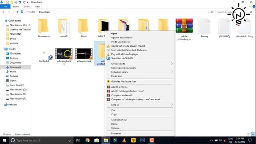The width and height of the screenshot is (256, 144).
Task: Choose Pin to Quick access
Action: [121, 42]
